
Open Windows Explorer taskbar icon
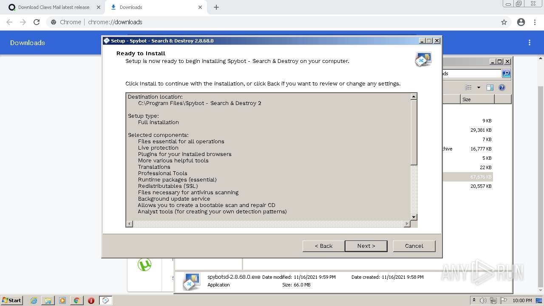(x=48, y=300)
